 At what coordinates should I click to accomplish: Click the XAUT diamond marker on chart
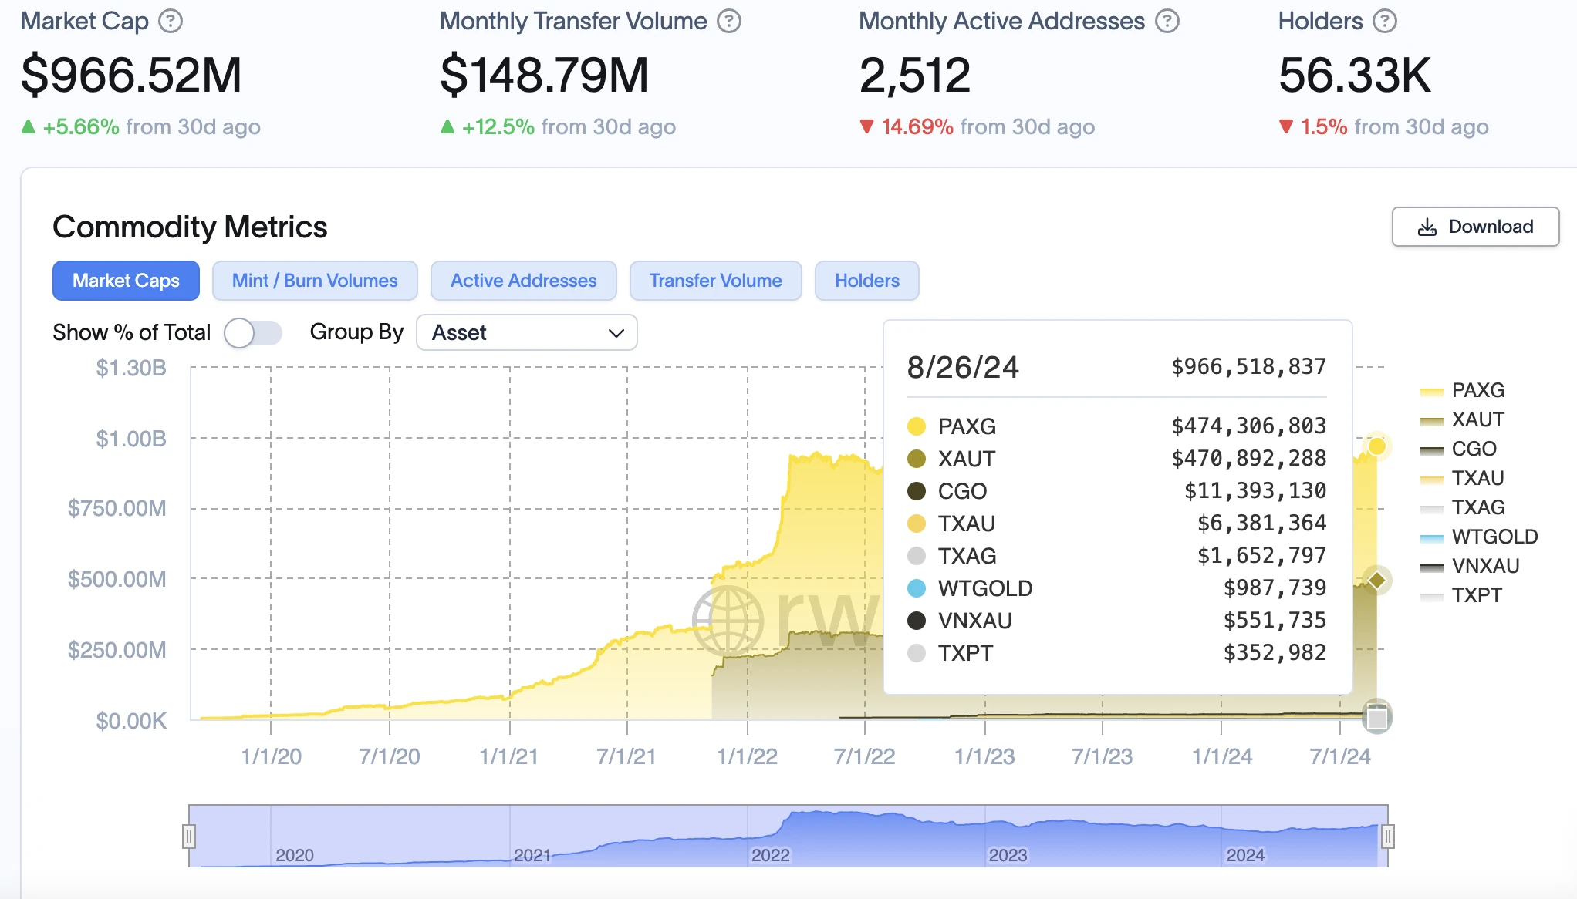tap(1376, 580)
